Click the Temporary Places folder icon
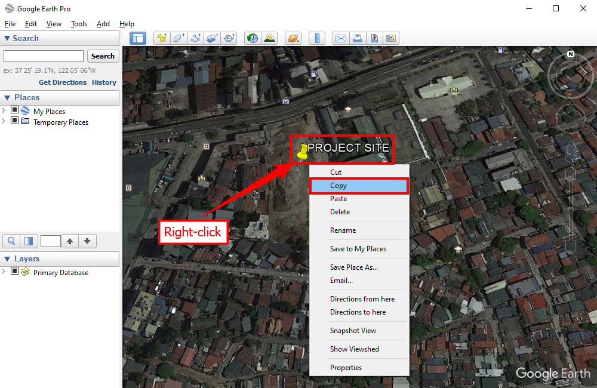Screen dimensions: 597x388 (25, 121)
